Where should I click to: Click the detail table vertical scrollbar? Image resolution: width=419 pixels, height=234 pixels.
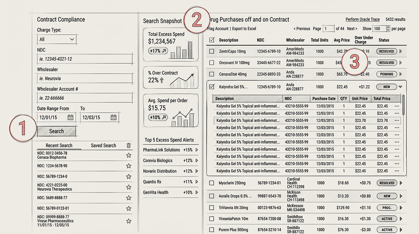[x=404, y=105]
